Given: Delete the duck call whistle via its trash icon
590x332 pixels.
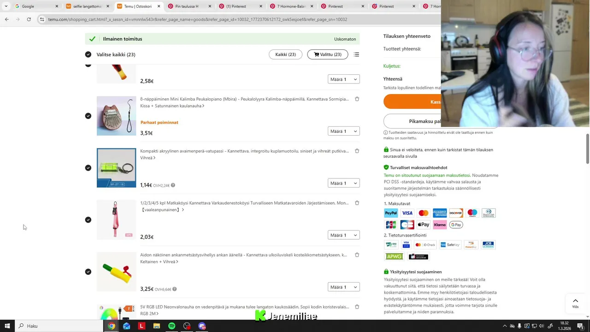Looking at the screenshot, I should [x=357, y=255].
